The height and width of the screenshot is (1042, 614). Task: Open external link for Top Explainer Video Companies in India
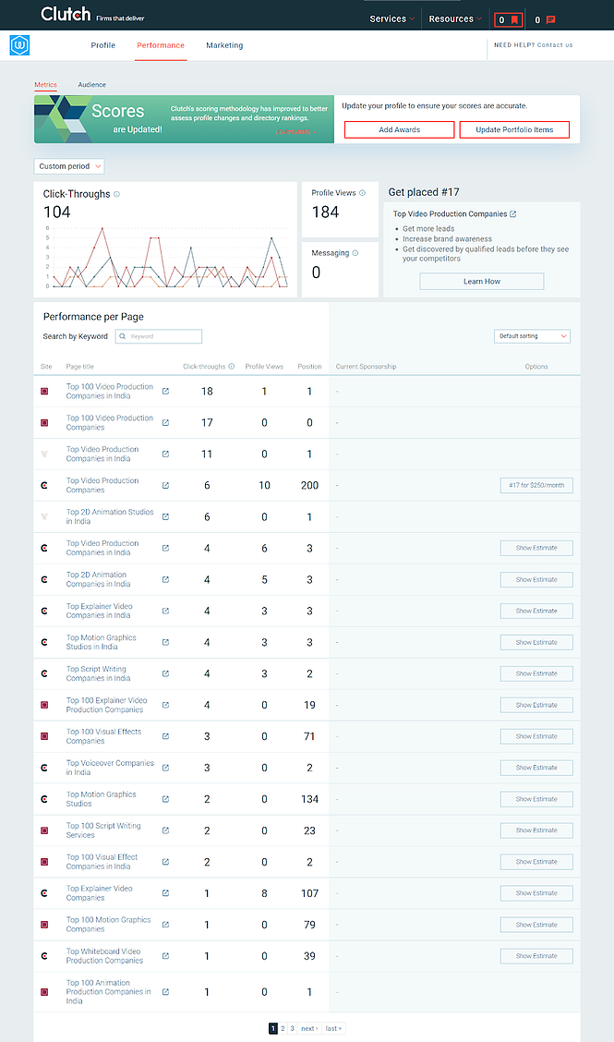pos(165,611)
